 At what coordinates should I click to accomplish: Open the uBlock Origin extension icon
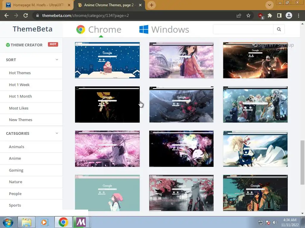260,16
